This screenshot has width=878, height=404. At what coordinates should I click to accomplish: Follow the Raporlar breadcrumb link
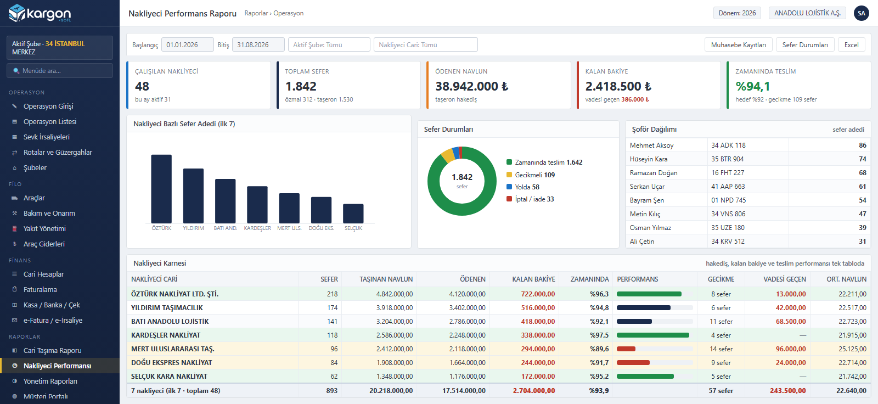(256, 13)
